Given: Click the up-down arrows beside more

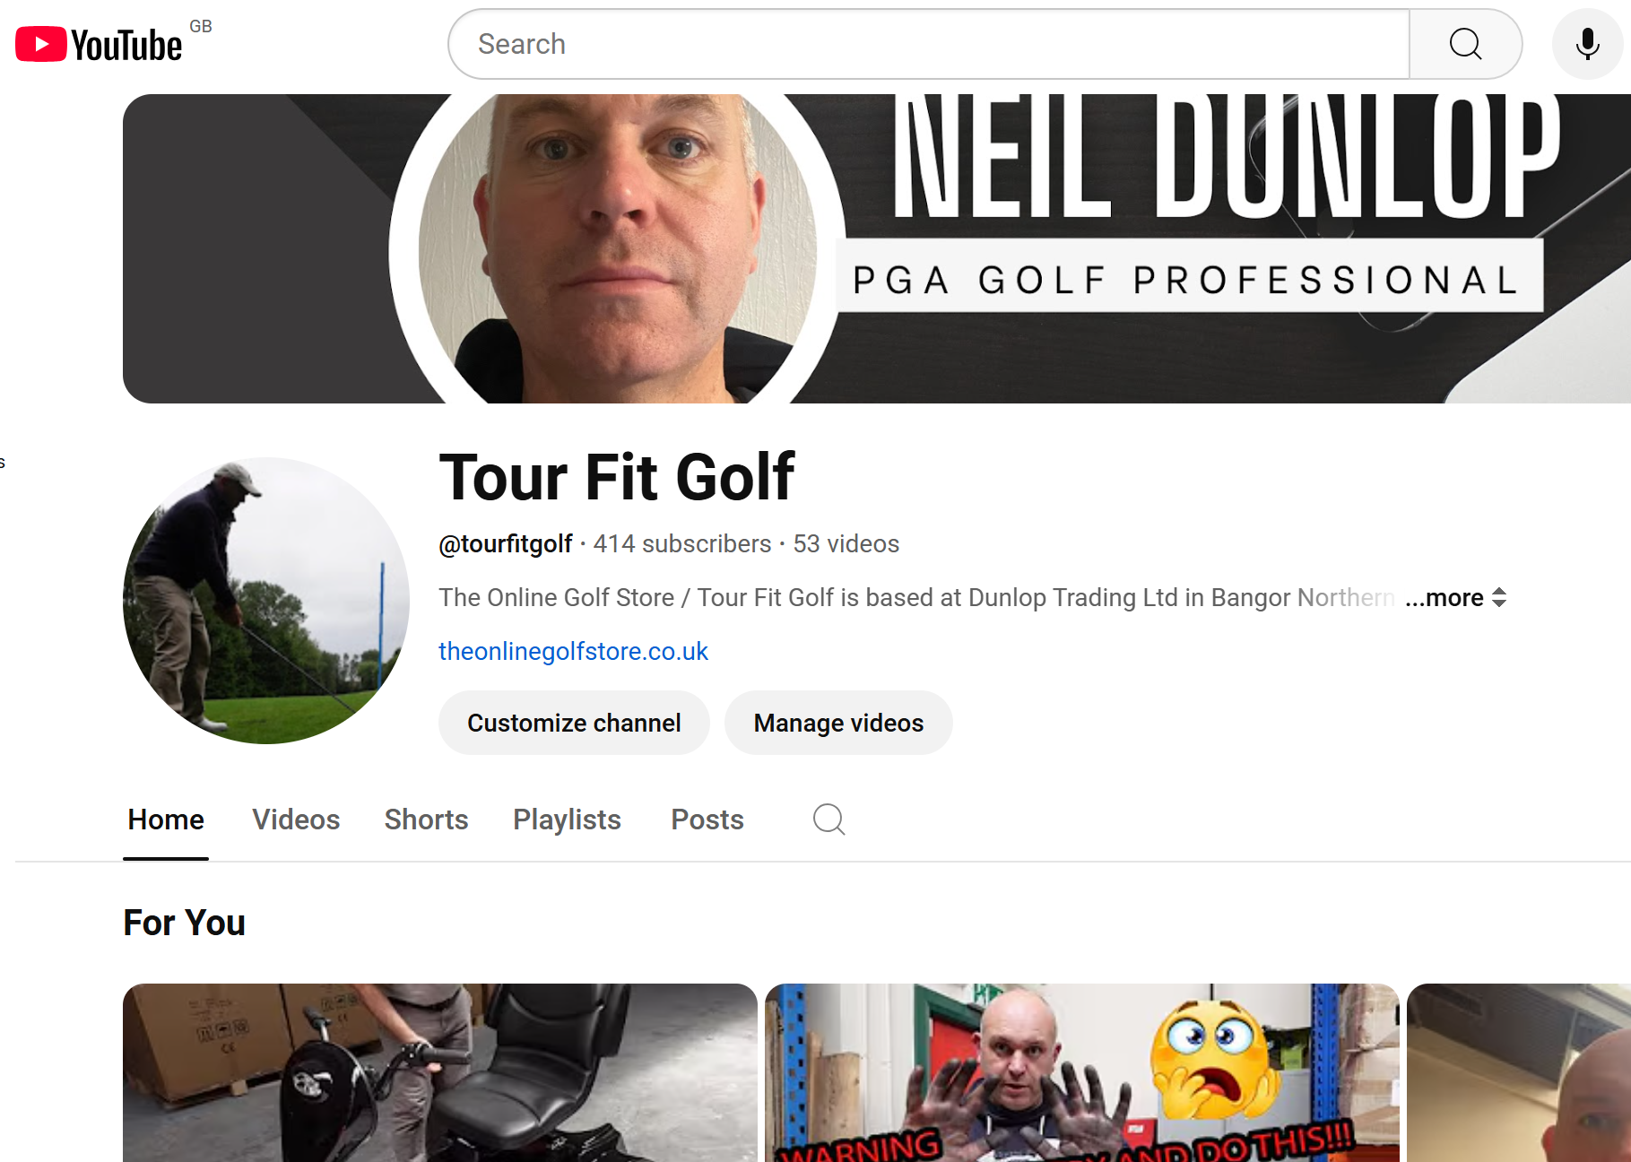Looking at the screenshot, I should click(1499, 597).
